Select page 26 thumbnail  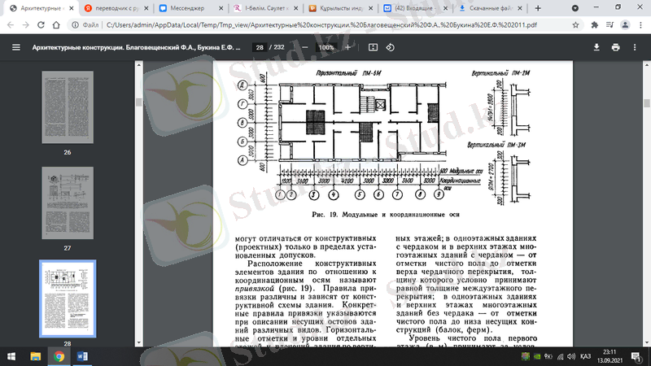67,108
